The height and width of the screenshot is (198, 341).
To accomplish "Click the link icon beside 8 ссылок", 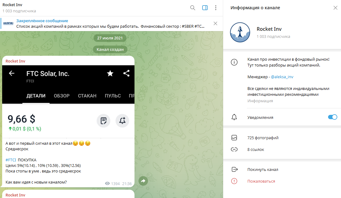I will [x=234, y=149].
